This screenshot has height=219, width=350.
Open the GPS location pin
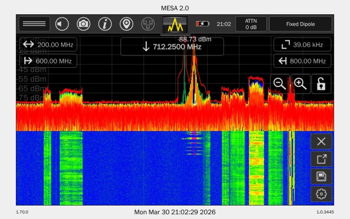126,24
